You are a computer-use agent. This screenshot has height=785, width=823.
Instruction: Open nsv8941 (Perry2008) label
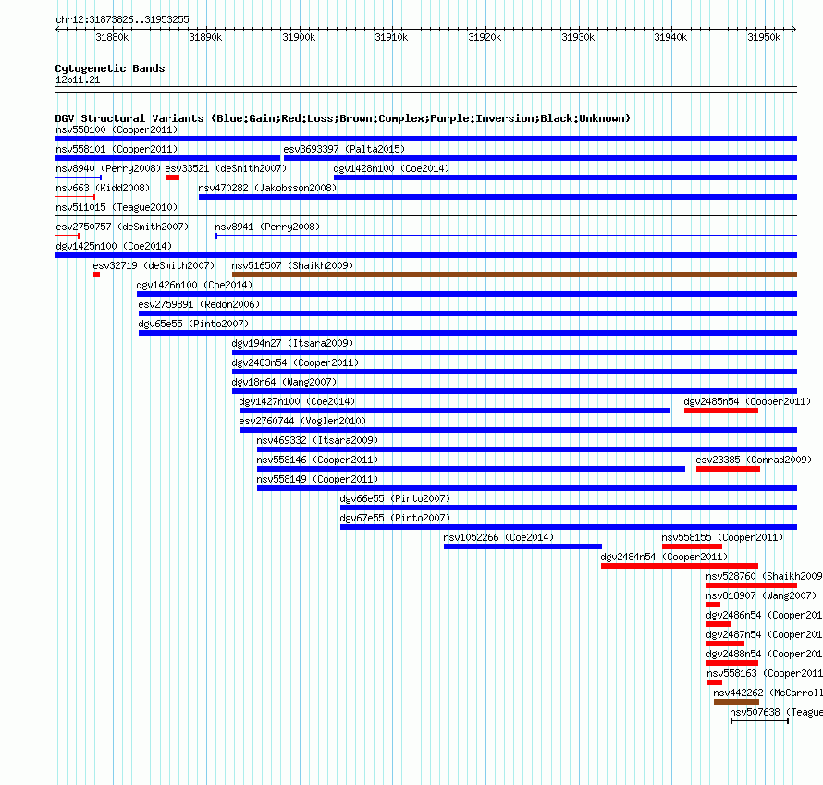point(267,227)
